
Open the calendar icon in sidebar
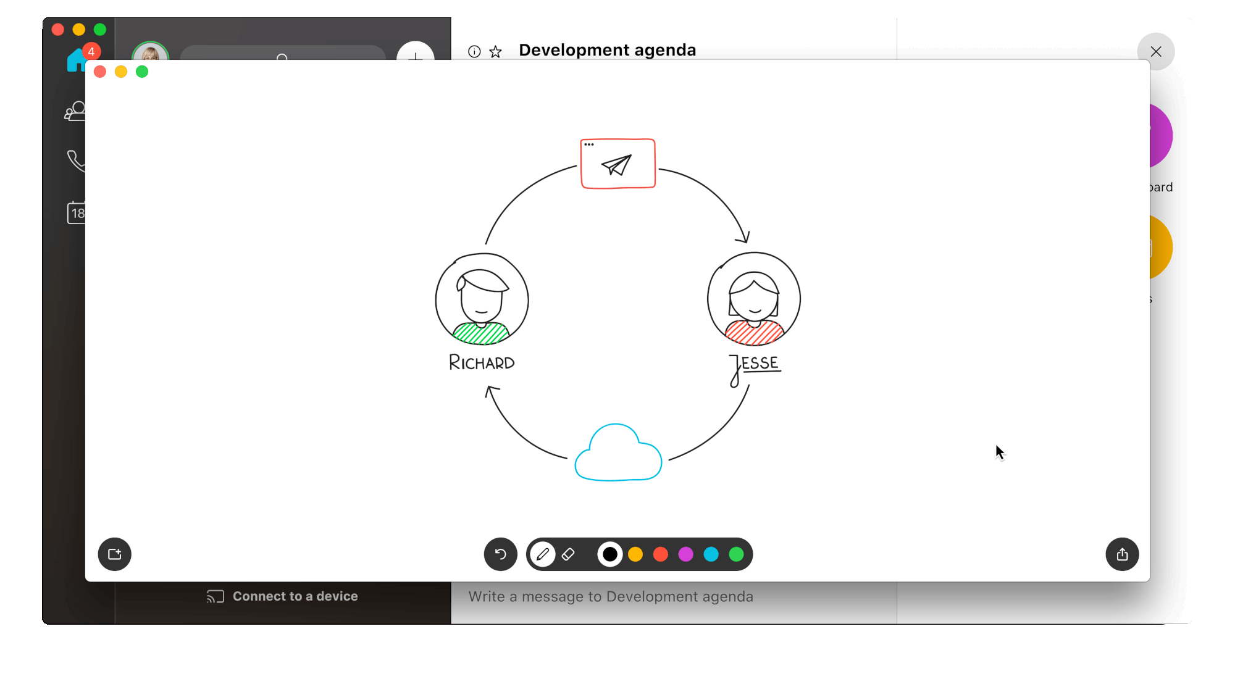[x=76, y=213]
